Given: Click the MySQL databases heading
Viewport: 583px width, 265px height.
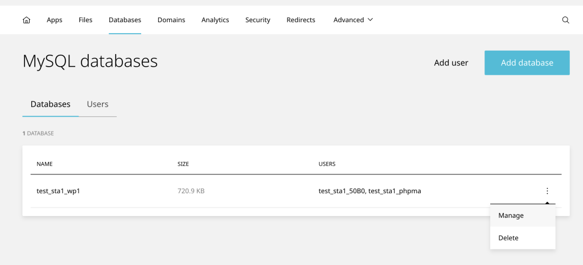Looking at the screenshot, I should pos(90,62).
